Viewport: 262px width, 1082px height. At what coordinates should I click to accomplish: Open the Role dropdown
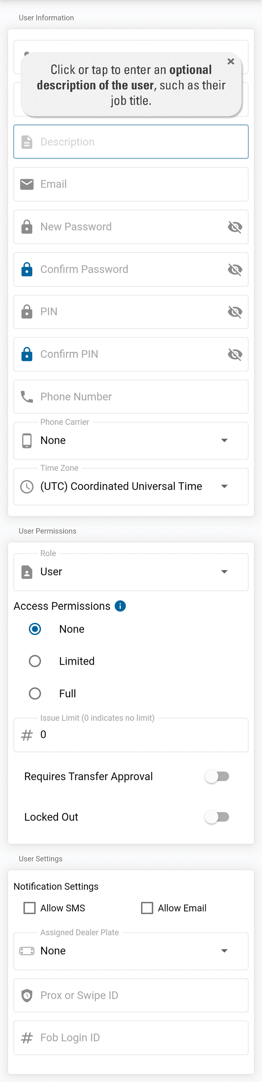131,572
